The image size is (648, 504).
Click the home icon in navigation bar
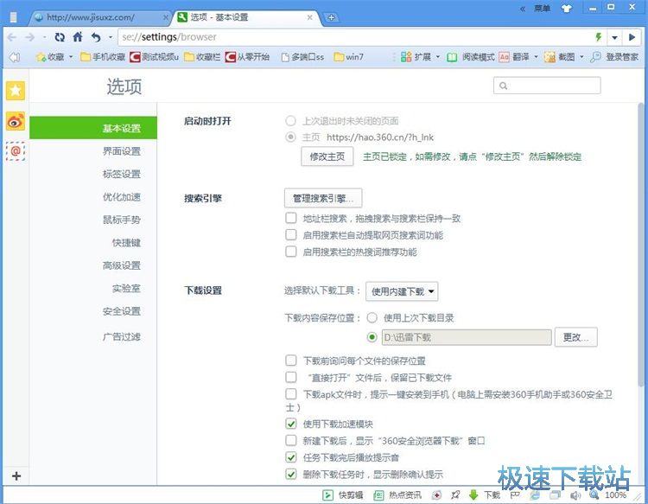coord(78,37)
